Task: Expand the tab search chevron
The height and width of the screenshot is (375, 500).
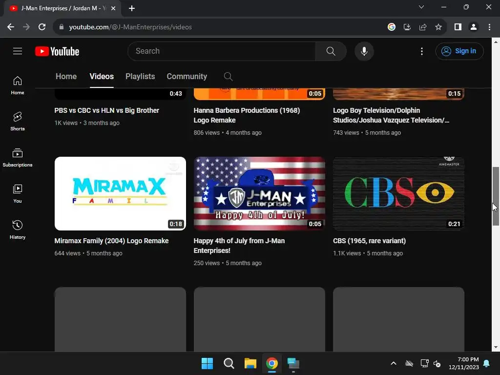Action: [x=421, y=7]
